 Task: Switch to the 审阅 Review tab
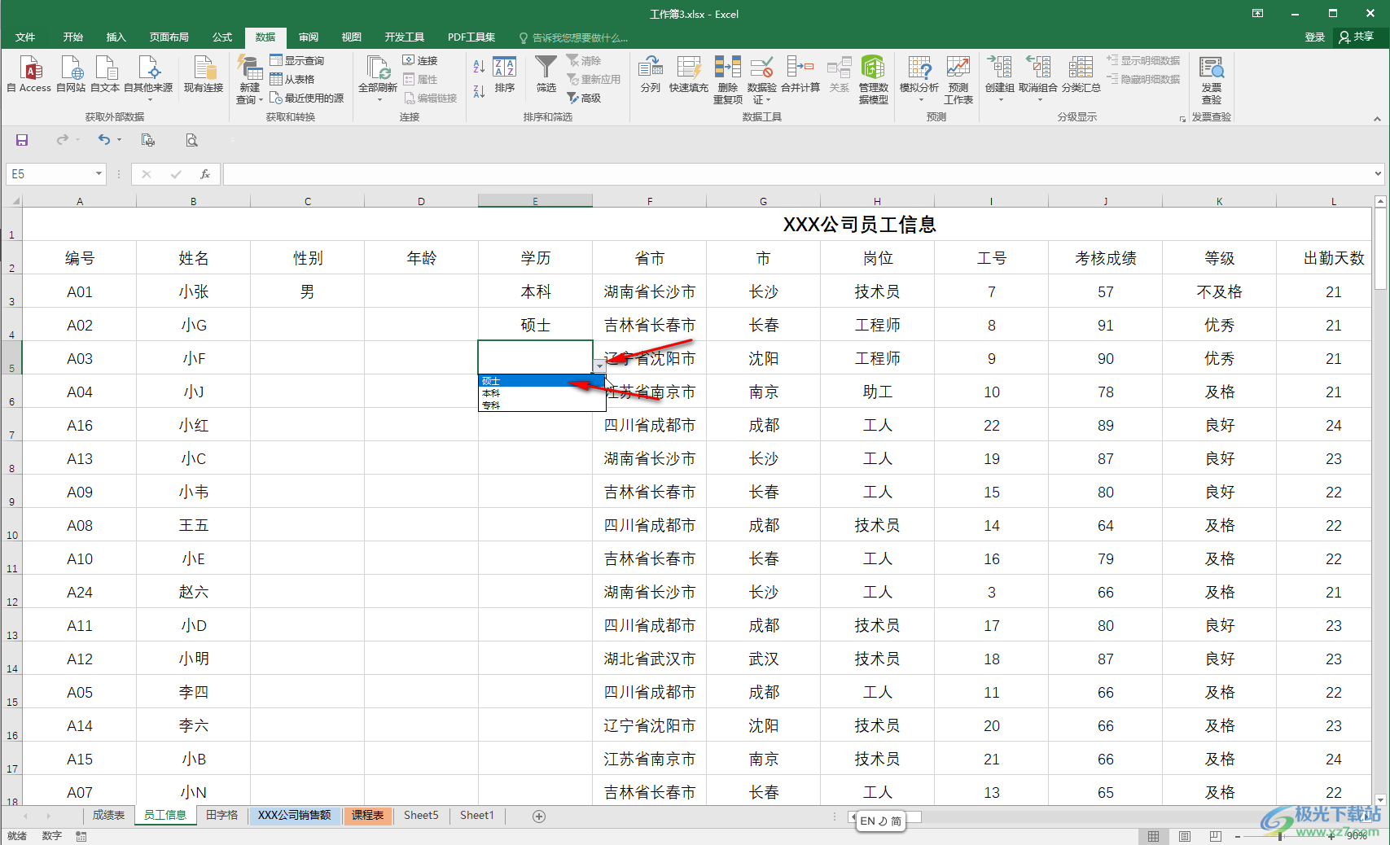pyautogui.click(x=309, y=37)
